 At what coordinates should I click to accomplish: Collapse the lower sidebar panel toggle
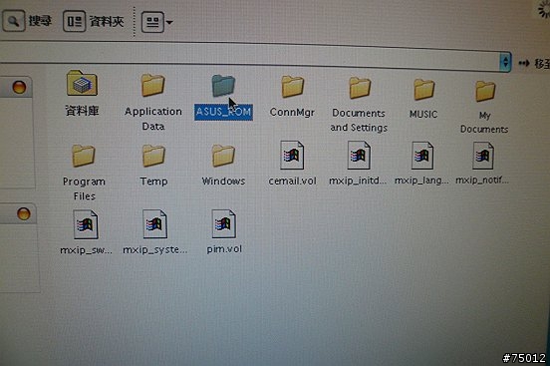click(x=24, y=213)
